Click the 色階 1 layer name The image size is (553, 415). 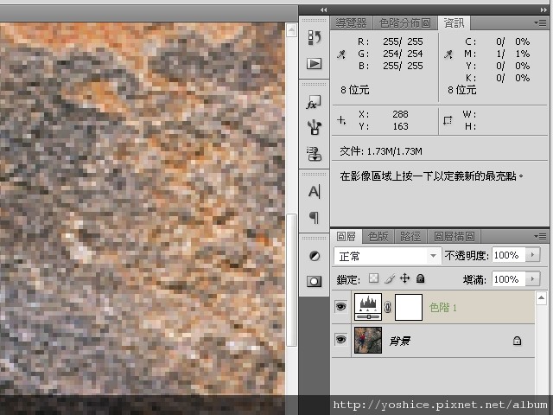click(x=443, y=308)
